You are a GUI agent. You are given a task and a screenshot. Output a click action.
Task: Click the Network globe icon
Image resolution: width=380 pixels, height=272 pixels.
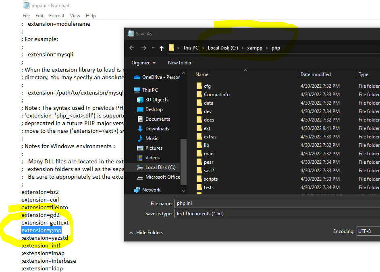click(137, 190)
